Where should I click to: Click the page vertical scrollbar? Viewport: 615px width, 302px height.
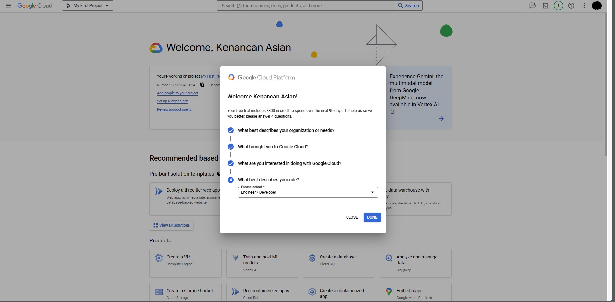tap(606, 85)
